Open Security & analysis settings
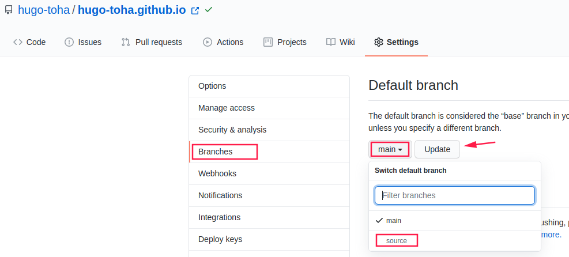The width and height of the screenshot is (569, 257). (269, 130)
